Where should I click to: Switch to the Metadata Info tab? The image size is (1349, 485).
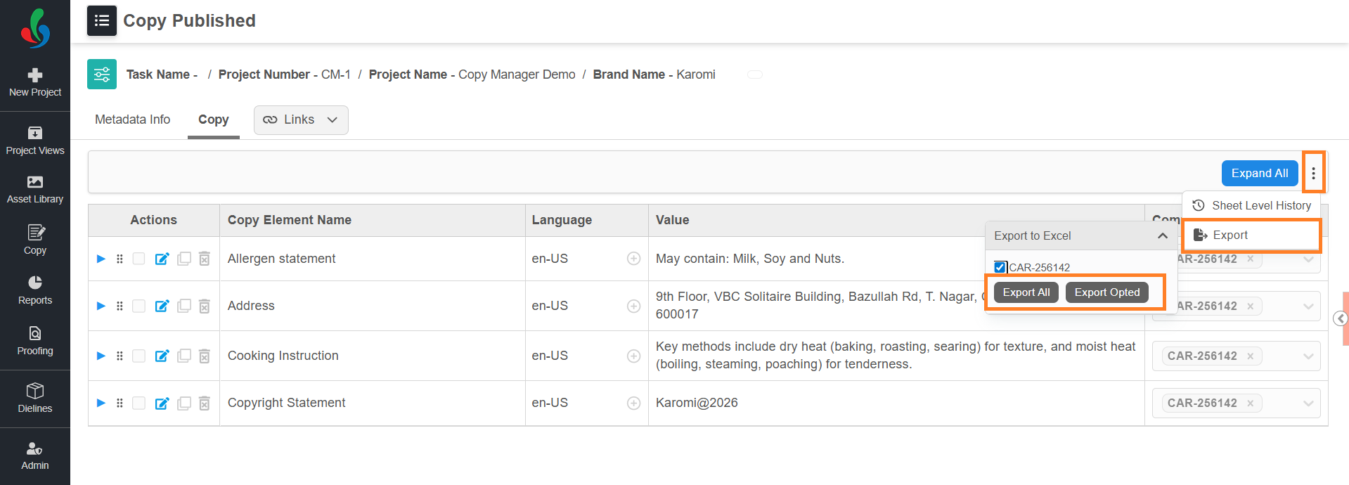[x=132, y=119]
